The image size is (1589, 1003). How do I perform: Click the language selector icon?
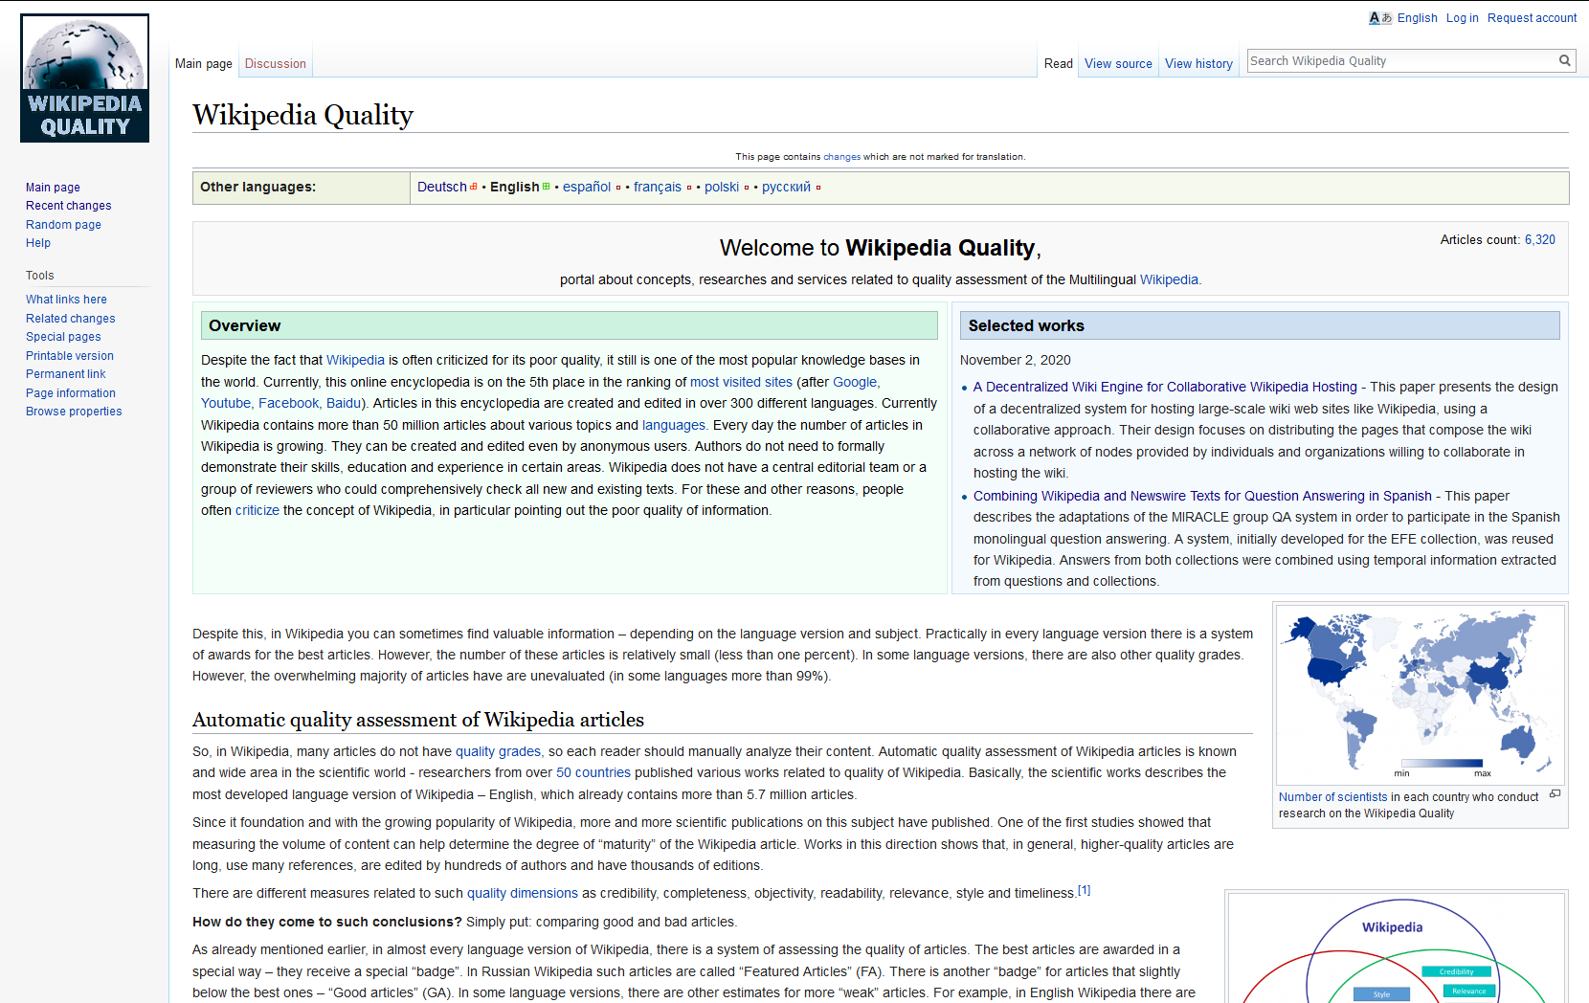point(1380,18)
